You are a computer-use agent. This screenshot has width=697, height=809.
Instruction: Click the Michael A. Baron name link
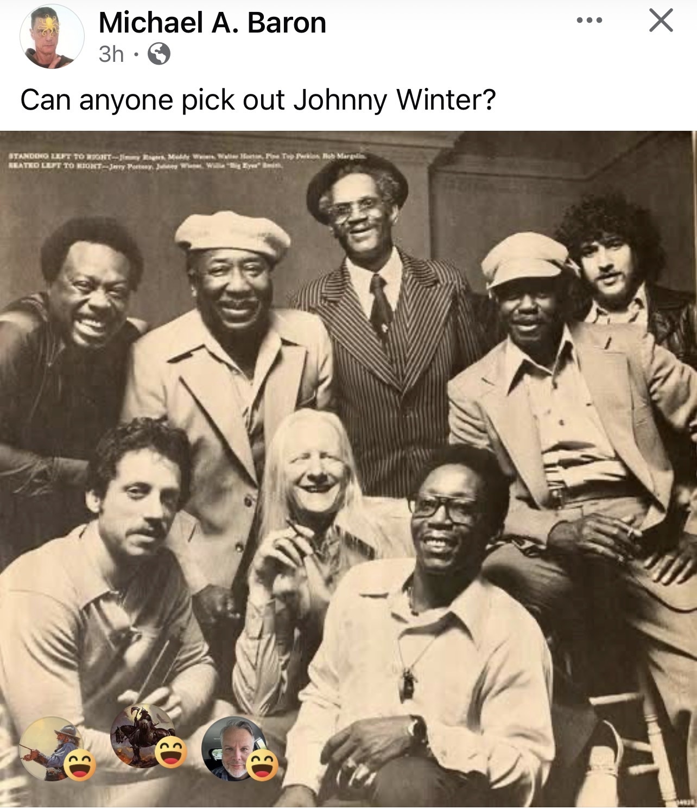[x=212, y=23]
